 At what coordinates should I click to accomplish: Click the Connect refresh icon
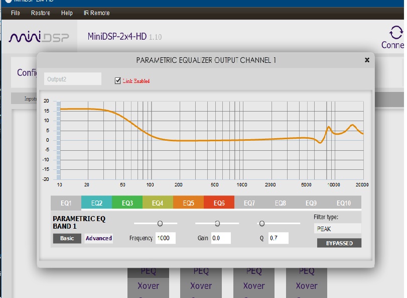pyautogui.click(x=396, y=33)
